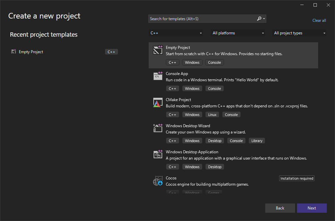335x221 pixels.
Task: Select the Console App template title
Action: point(177,74)
